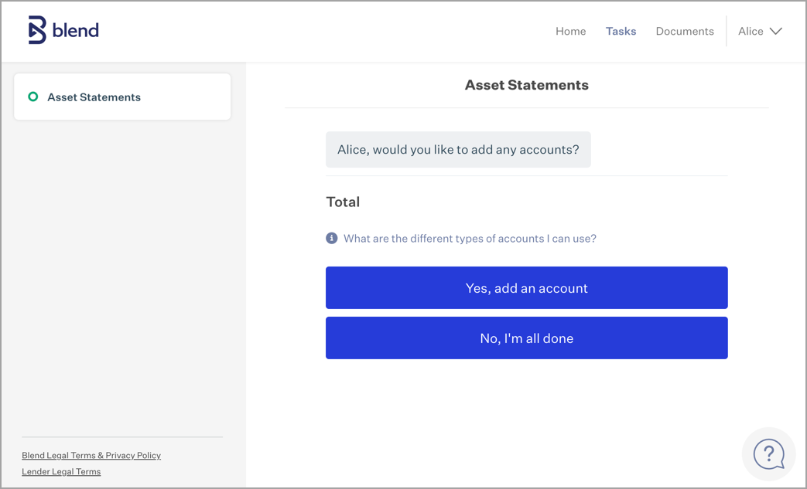Click the Asset Statements page heading

(x=526, y=85)
